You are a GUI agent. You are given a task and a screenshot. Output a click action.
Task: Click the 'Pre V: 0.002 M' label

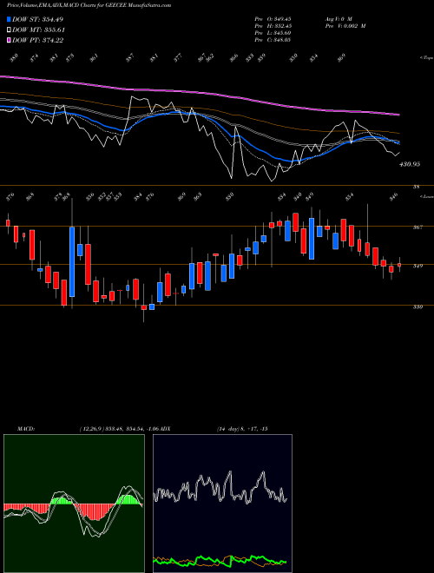(x=345, y=26)
